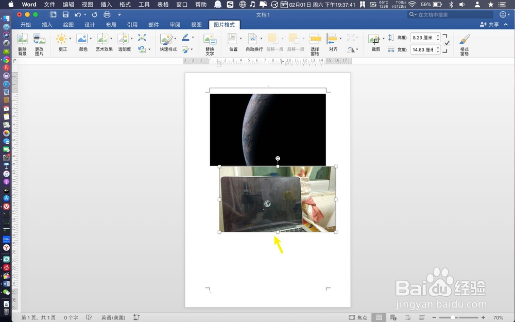Image resolution: width=515 pixels, height=322 pixels.
Task: Click the 更改图片 change picture icon
Action: 39,39
